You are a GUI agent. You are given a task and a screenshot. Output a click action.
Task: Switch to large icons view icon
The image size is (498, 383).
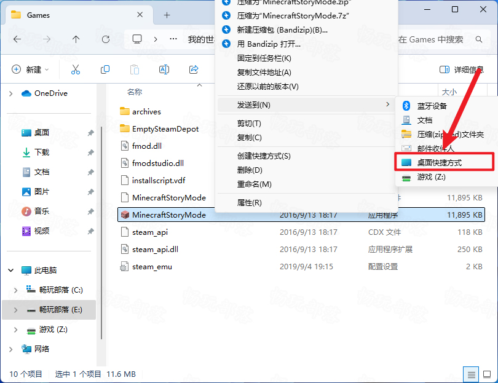487,375
